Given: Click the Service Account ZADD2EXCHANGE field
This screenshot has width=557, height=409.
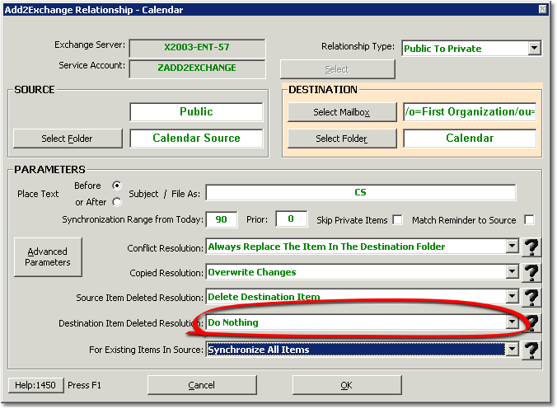Looking at the screenshot, I should pyautogui.click(x=197, y=68).
